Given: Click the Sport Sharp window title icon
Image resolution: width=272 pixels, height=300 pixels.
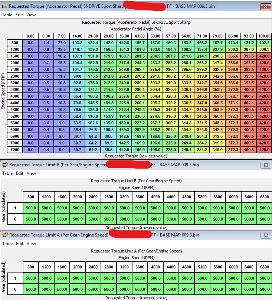Looking at the screenshot, I should click(x=4, y=6).
